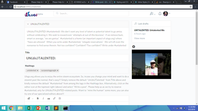Insert a blockquote with the quote icon

49,98
